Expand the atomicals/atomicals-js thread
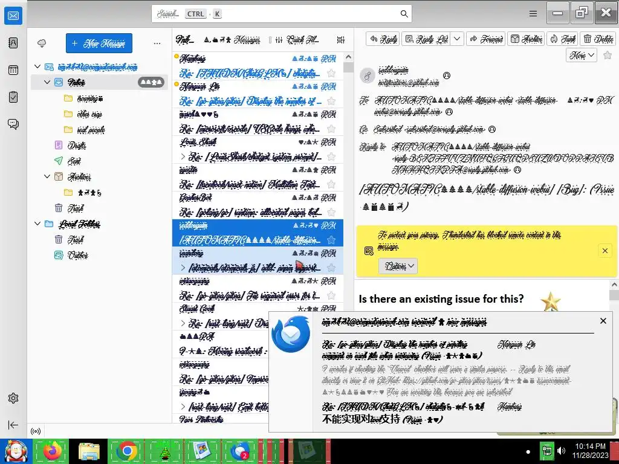619x464 pixels. pyautogui.click(x=183, y=268)
